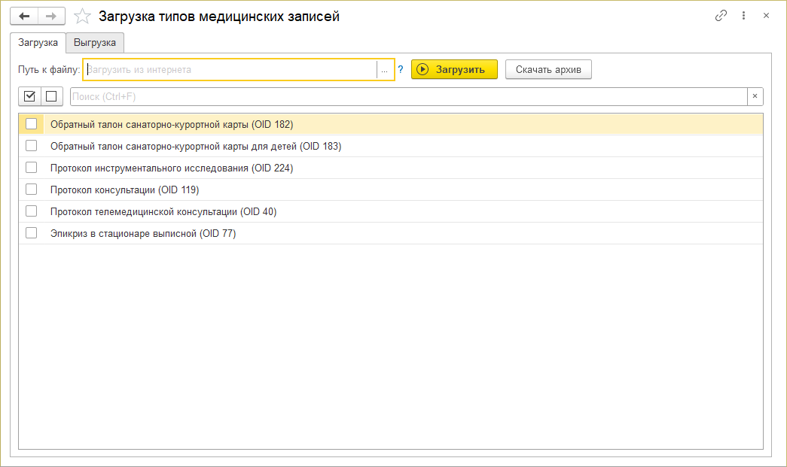Check Протокол консультации (OID 119)

pos(31,190)
